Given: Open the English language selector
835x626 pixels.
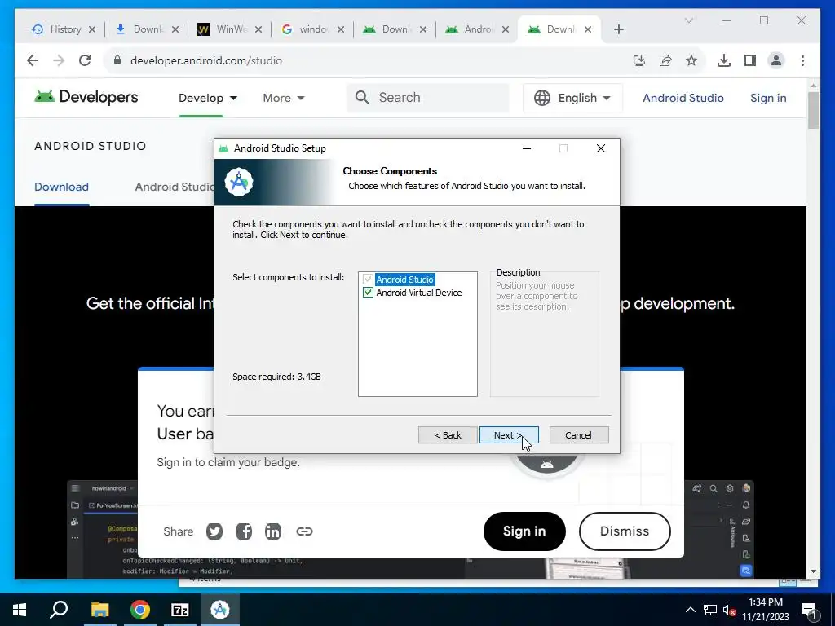Looking at the screenshot, I should (572, 98).
